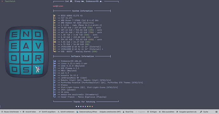This screenshot has width=219, height=114.
Task: Select everything with Alles auswählen
Action: coord(167,112)
